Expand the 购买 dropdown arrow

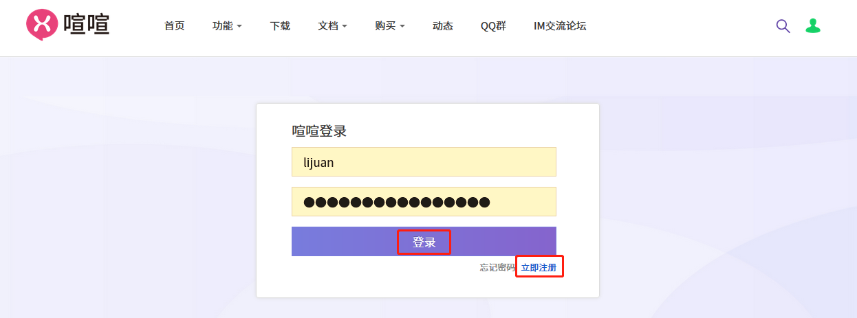(402, 27)
